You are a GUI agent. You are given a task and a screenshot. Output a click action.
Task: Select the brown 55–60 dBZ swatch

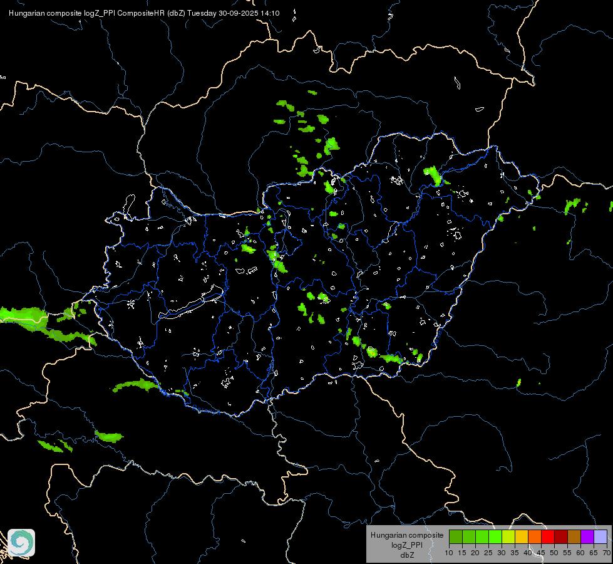[x=574, y=536]
